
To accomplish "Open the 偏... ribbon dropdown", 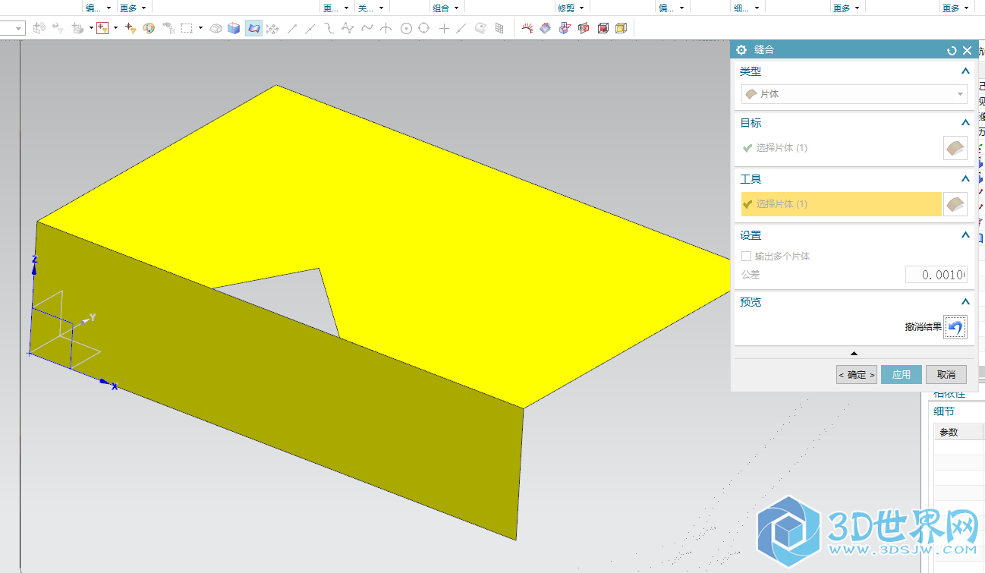I will 672,8.
